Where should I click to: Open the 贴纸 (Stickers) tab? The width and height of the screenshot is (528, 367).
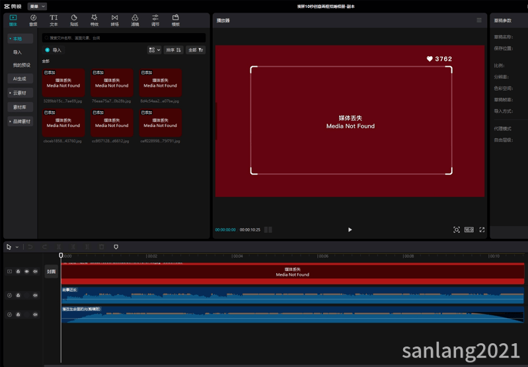click(x=74, y=20)
